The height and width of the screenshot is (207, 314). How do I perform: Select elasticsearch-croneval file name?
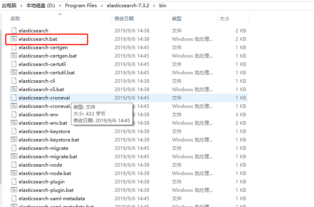tap(44, 98)
